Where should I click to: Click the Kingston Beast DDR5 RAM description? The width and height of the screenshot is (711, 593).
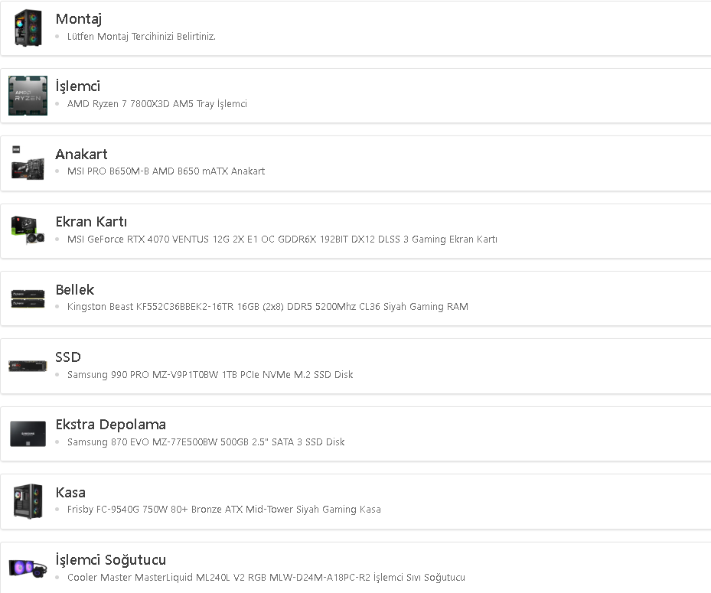(x=268, y=307)
